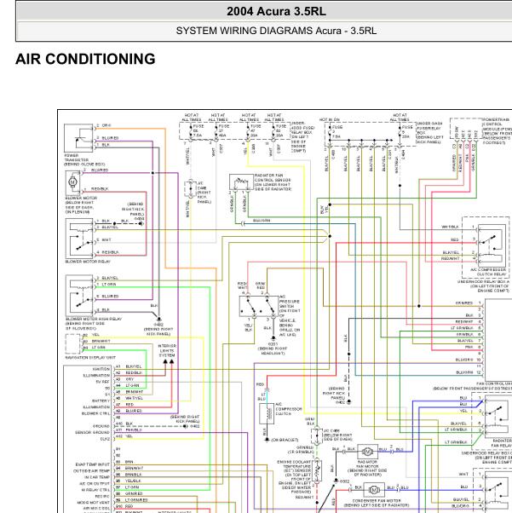Click the '(ON BRACKET)' ground note

click(285, 440)
